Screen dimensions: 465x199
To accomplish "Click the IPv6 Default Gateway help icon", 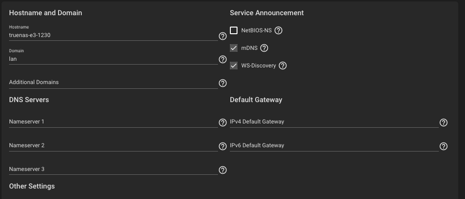I will pyautogui.click(x=444, y=146).
